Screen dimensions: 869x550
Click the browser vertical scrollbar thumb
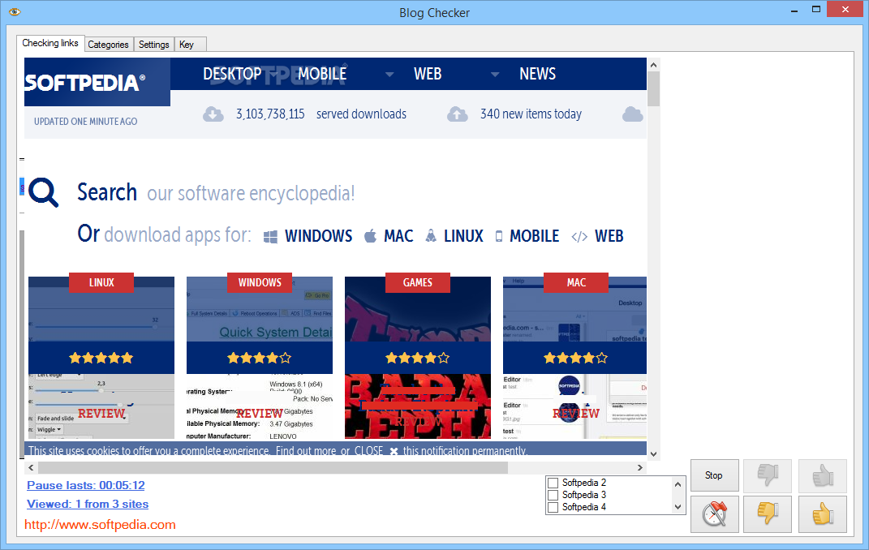[653, 88]
